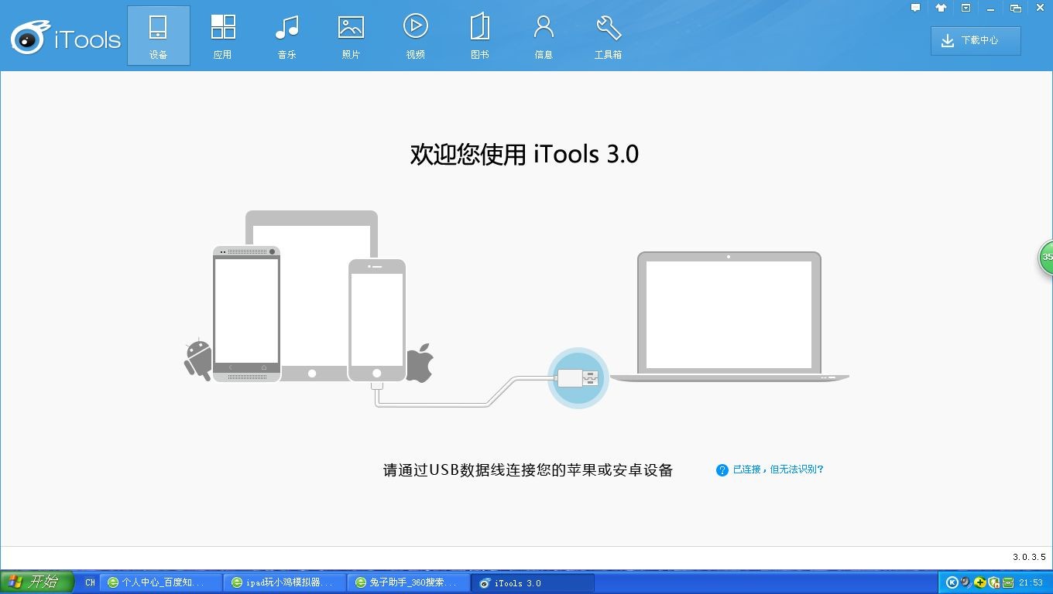This screenshot has height=594, width=1053.
Task: Restore down the iTools window
Action: coord(1016,8)
